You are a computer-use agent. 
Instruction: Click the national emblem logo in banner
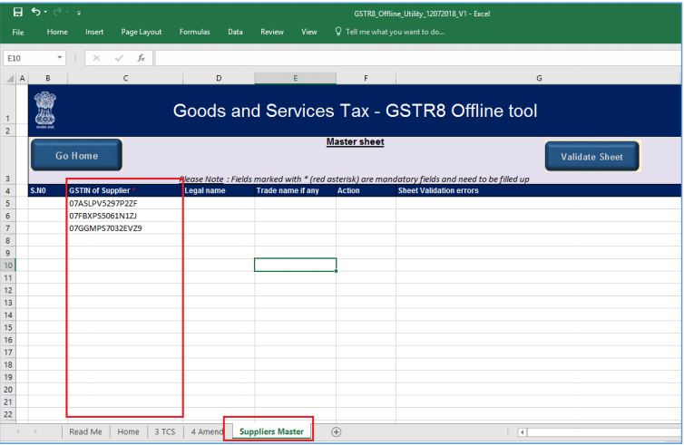(x=45, y=110)
